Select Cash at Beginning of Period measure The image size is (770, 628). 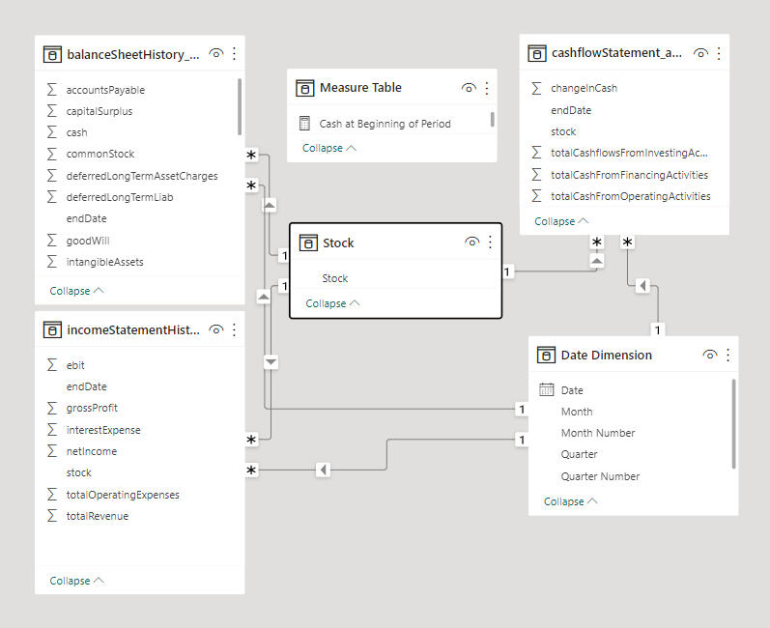pyautogui.click(x=385, y=124)
